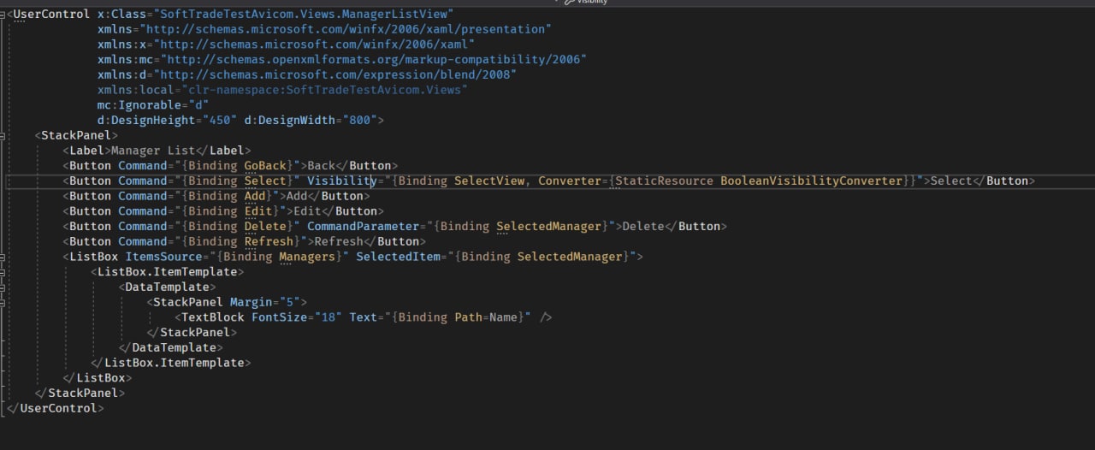Click the Path=Name binding text
Viewport: 1095px width, 450px height.
click(486, 317)
